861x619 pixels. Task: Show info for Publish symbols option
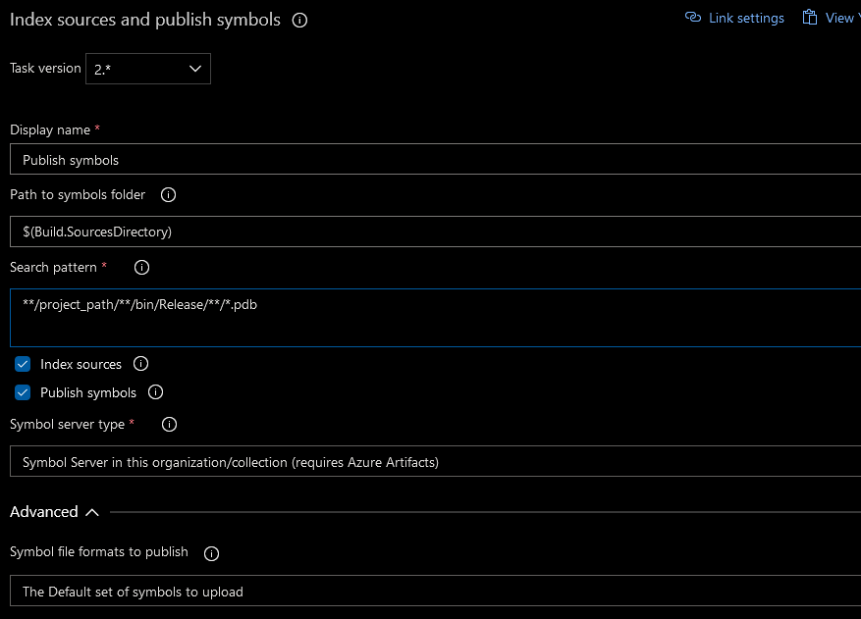coord(155,392)
